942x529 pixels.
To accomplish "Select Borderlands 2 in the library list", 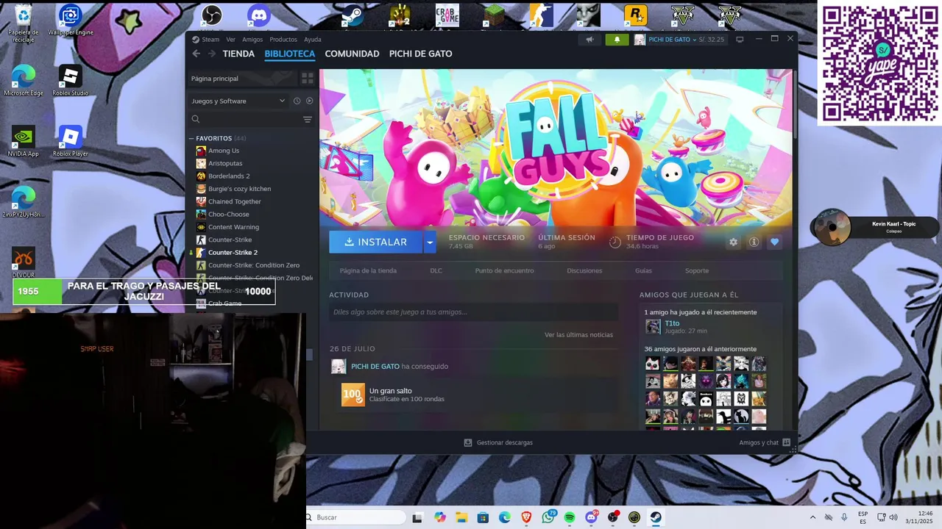I will click(229, 176).
